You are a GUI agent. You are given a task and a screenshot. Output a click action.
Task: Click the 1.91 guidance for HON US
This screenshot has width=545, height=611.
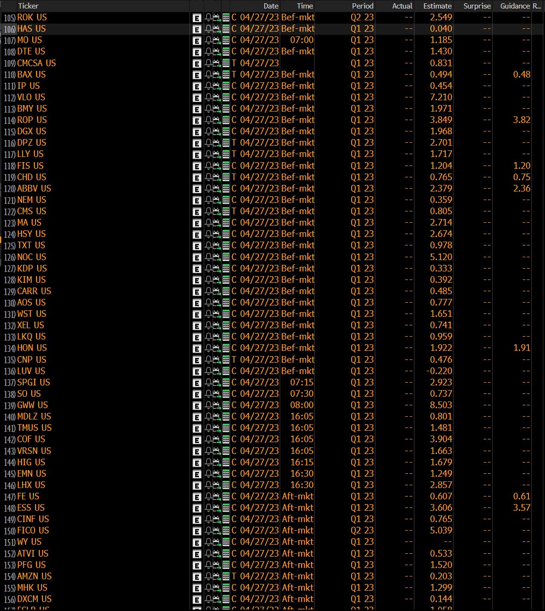point(522,348)
